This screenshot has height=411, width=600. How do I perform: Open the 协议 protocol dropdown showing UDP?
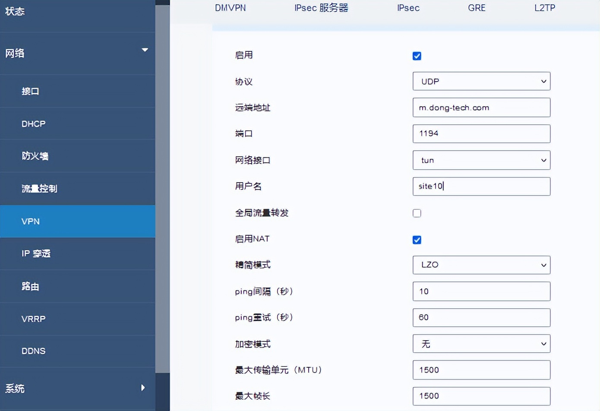click(x=481, y=81)
